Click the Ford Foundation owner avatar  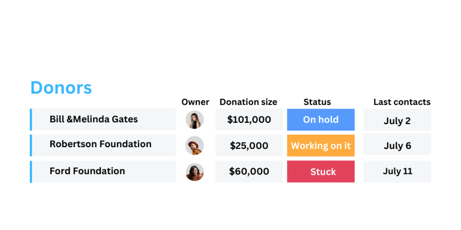[x=195, y=172]
